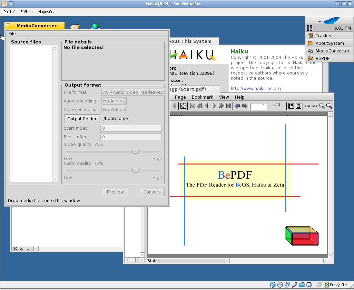The image size is (354, 290).
Task: Click the BePDF vertical scrollbar down arrow
Action: click(x=330, y=256)
